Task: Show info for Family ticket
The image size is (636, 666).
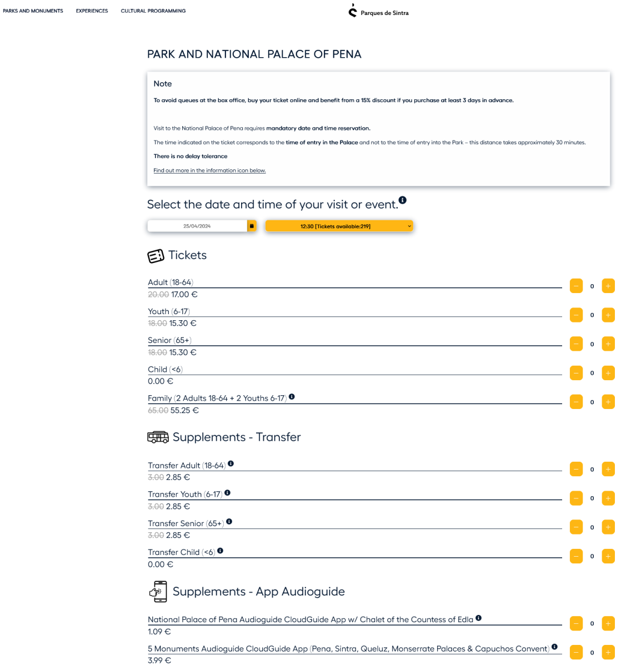Action: click(292, 397)
